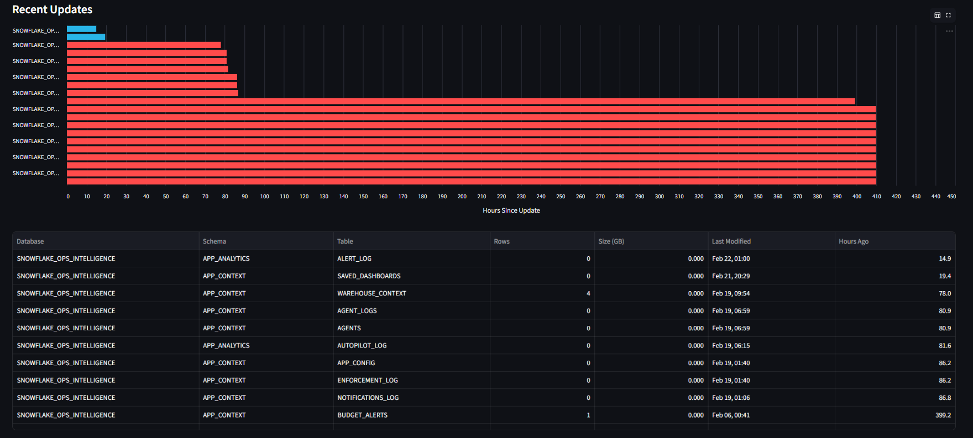Image resolution: width=973 pixels, height=438 pixels.
Task: Click the Rows value 4 for WAREHOUSE_CONTEXT
Action: (x=542, y=293)
